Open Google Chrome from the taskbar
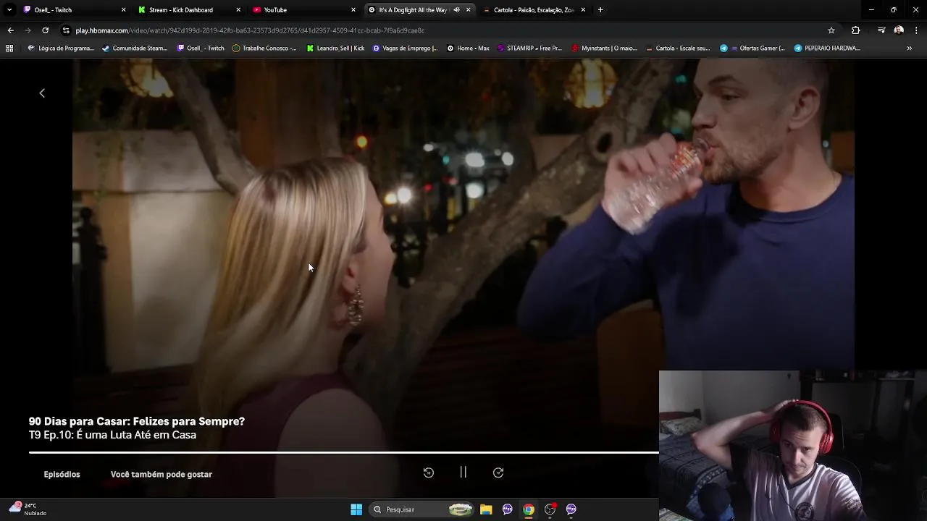927x521 pixels. coord(529,509)
